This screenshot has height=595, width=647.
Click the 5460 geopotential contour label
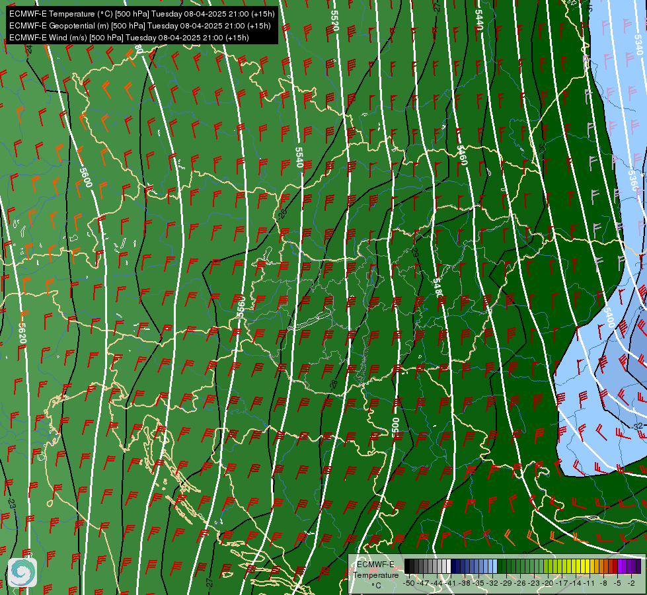pyautogui.click(x=462, y=155)
